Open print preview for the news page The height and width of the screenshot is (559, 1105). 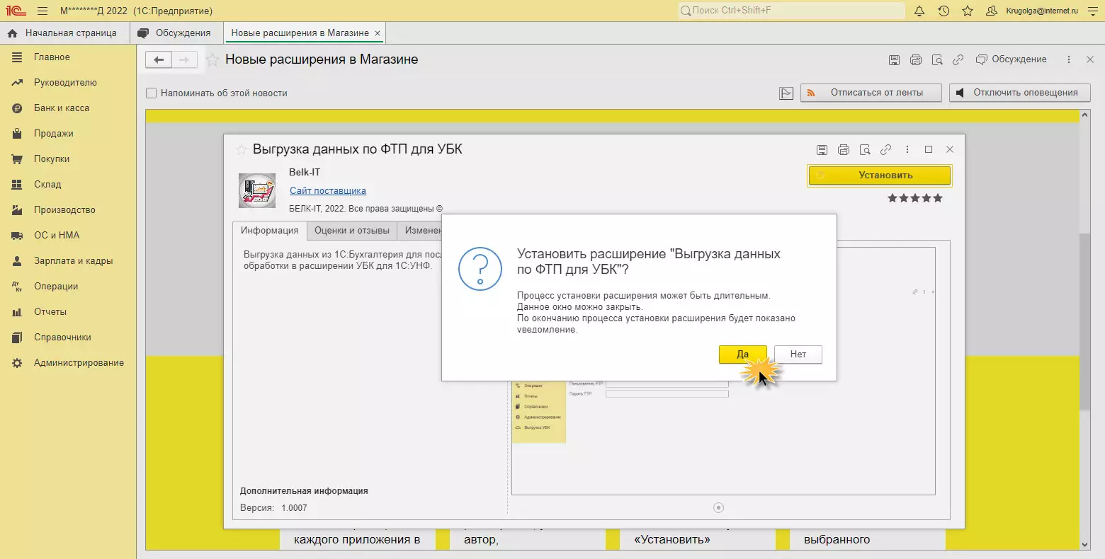(937, 60)
